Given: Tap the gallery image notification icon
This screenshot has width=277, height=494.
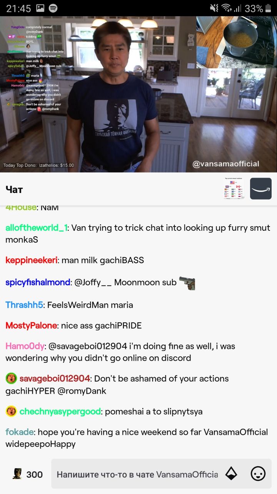Looking at the screenshot, I should [40, 8].
